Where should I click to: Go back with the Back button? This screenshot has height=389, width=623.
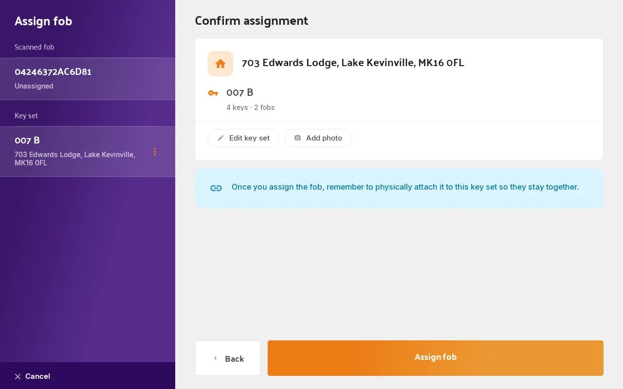tap(228, 358)
